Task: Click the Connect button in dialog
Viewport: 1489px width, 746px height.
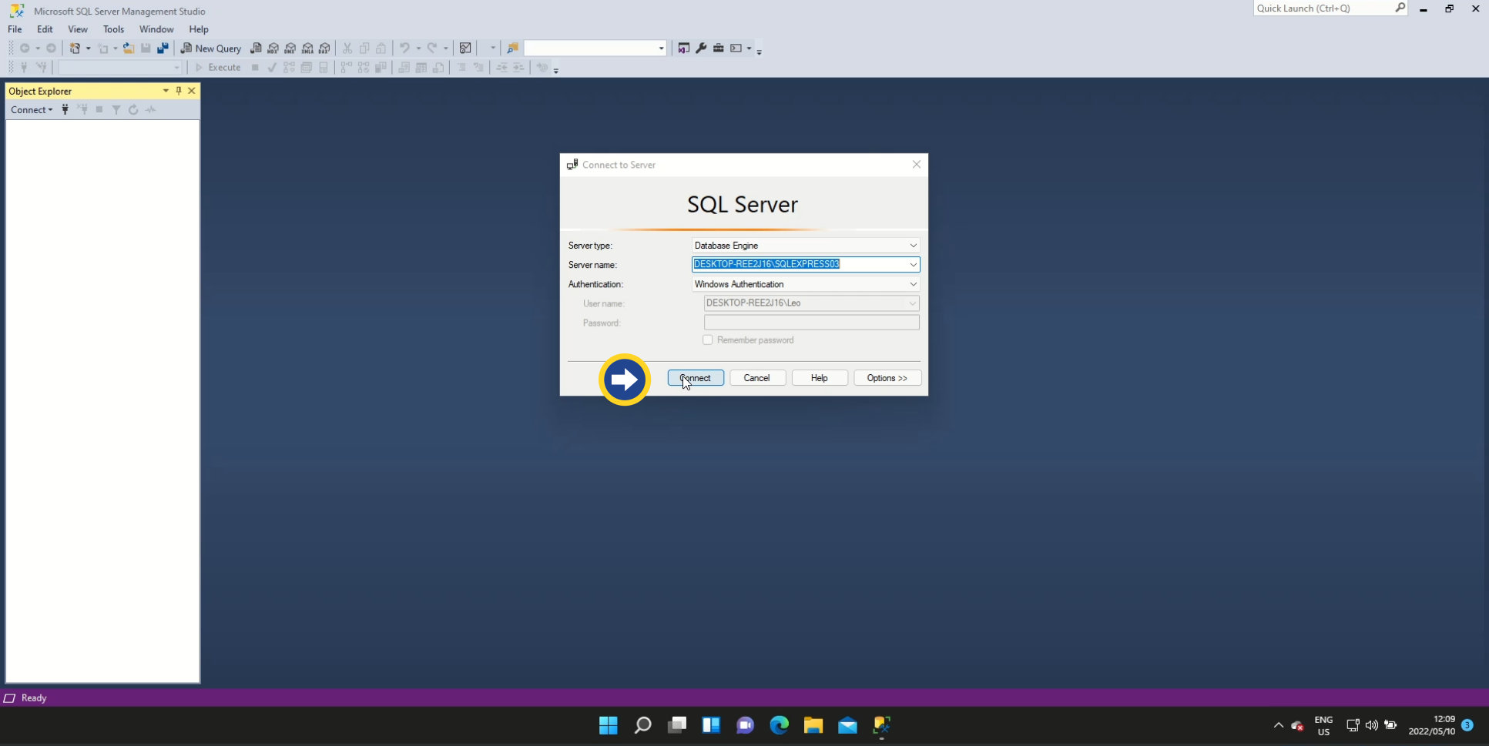Action: [696, 378]
